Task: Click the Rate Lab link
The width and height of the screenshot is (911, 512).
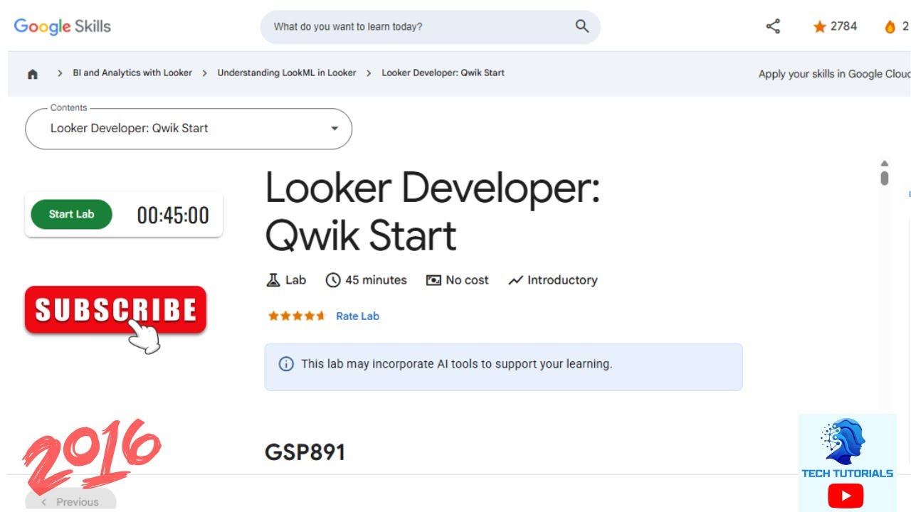Action: tap(357, 316)
